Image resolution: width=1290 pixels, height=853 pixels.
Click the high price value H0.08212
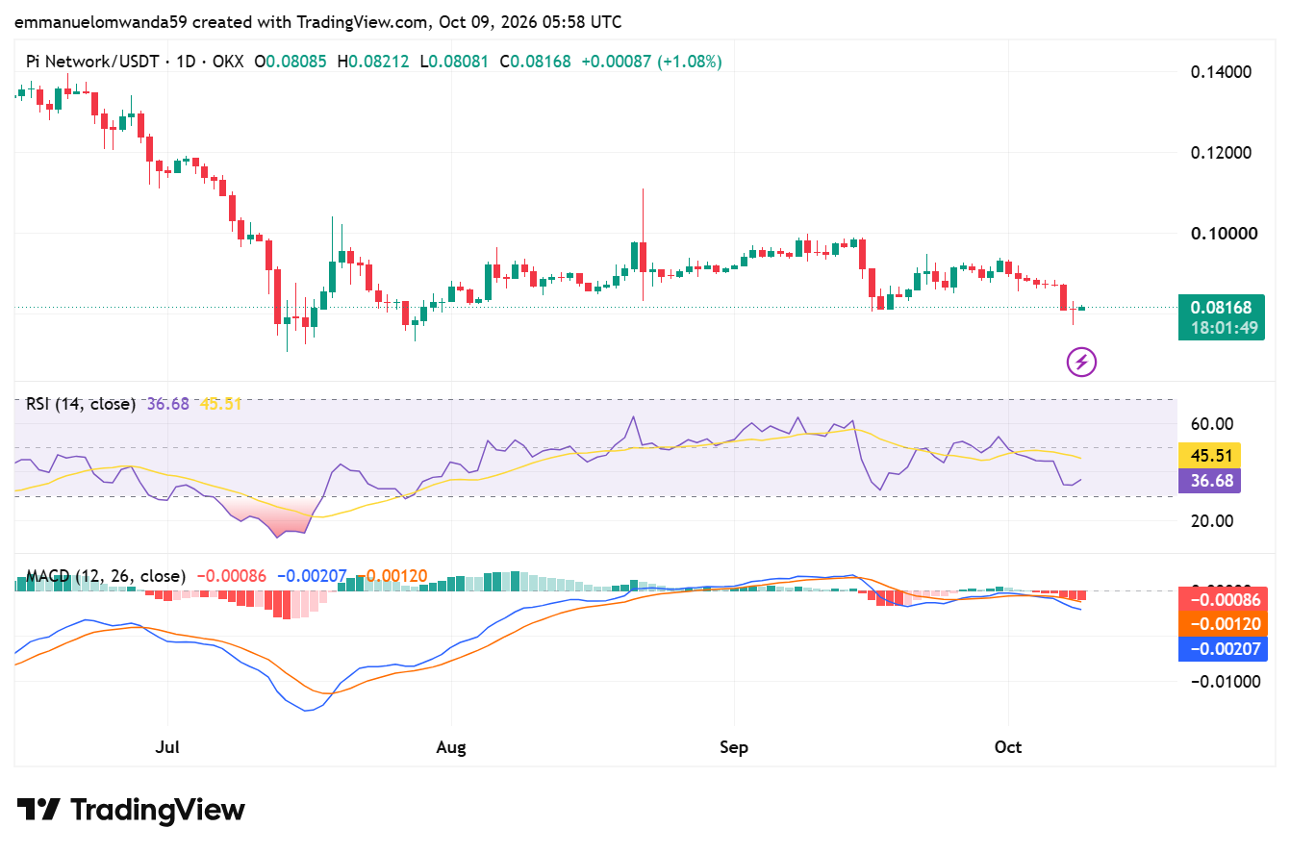[x=371, y=62]
